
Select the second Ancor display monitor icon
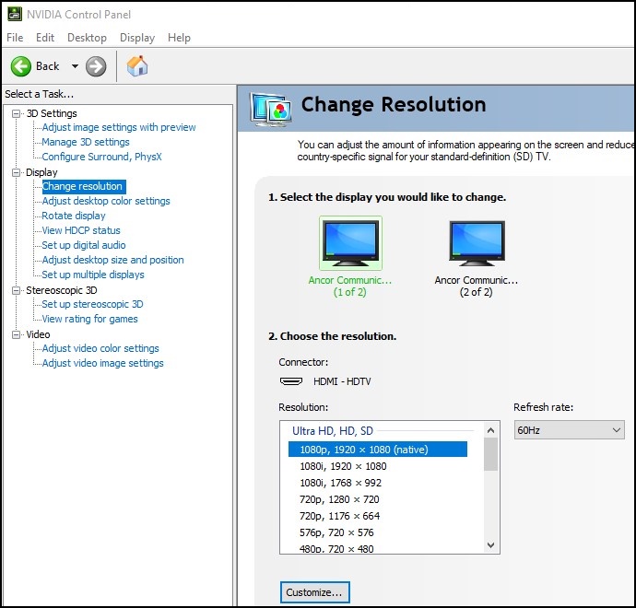point(476,243)
